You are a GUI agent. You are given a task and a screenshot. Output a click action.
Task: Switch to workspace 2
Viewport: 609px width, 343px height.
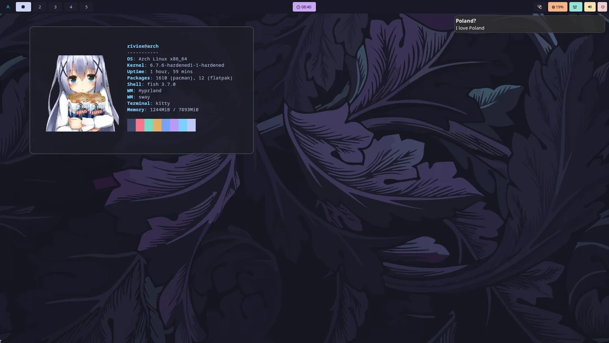click(39, 7)
